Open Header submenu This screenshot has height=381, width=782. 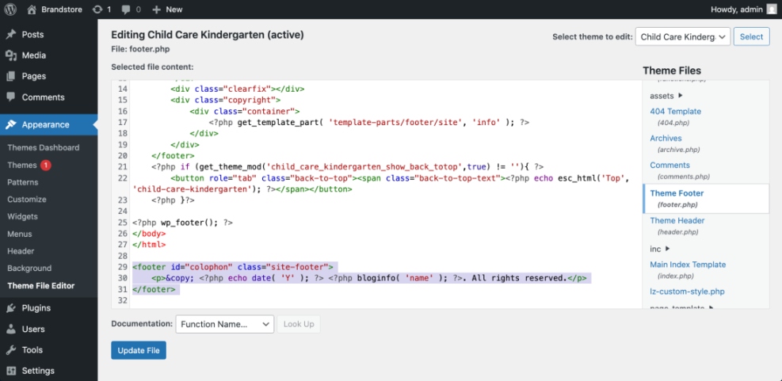click(21, 251)
